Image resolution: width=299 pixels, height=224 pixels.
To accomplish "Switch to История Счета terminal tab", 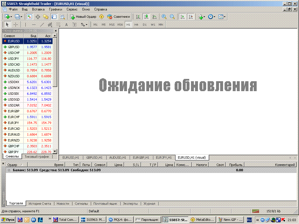I will pyautogui.click(x=40, y=204).
